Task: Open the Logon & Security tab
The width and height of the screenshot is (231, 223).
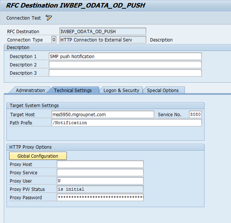Action: (121, 90)
